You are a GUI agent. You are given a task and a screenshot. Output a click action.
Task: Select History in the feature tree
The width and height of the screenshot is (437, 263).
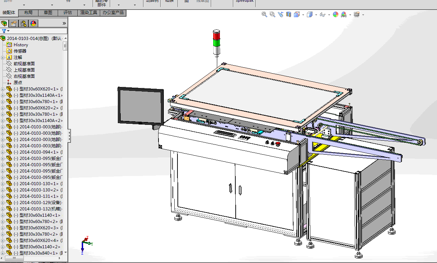21,45
